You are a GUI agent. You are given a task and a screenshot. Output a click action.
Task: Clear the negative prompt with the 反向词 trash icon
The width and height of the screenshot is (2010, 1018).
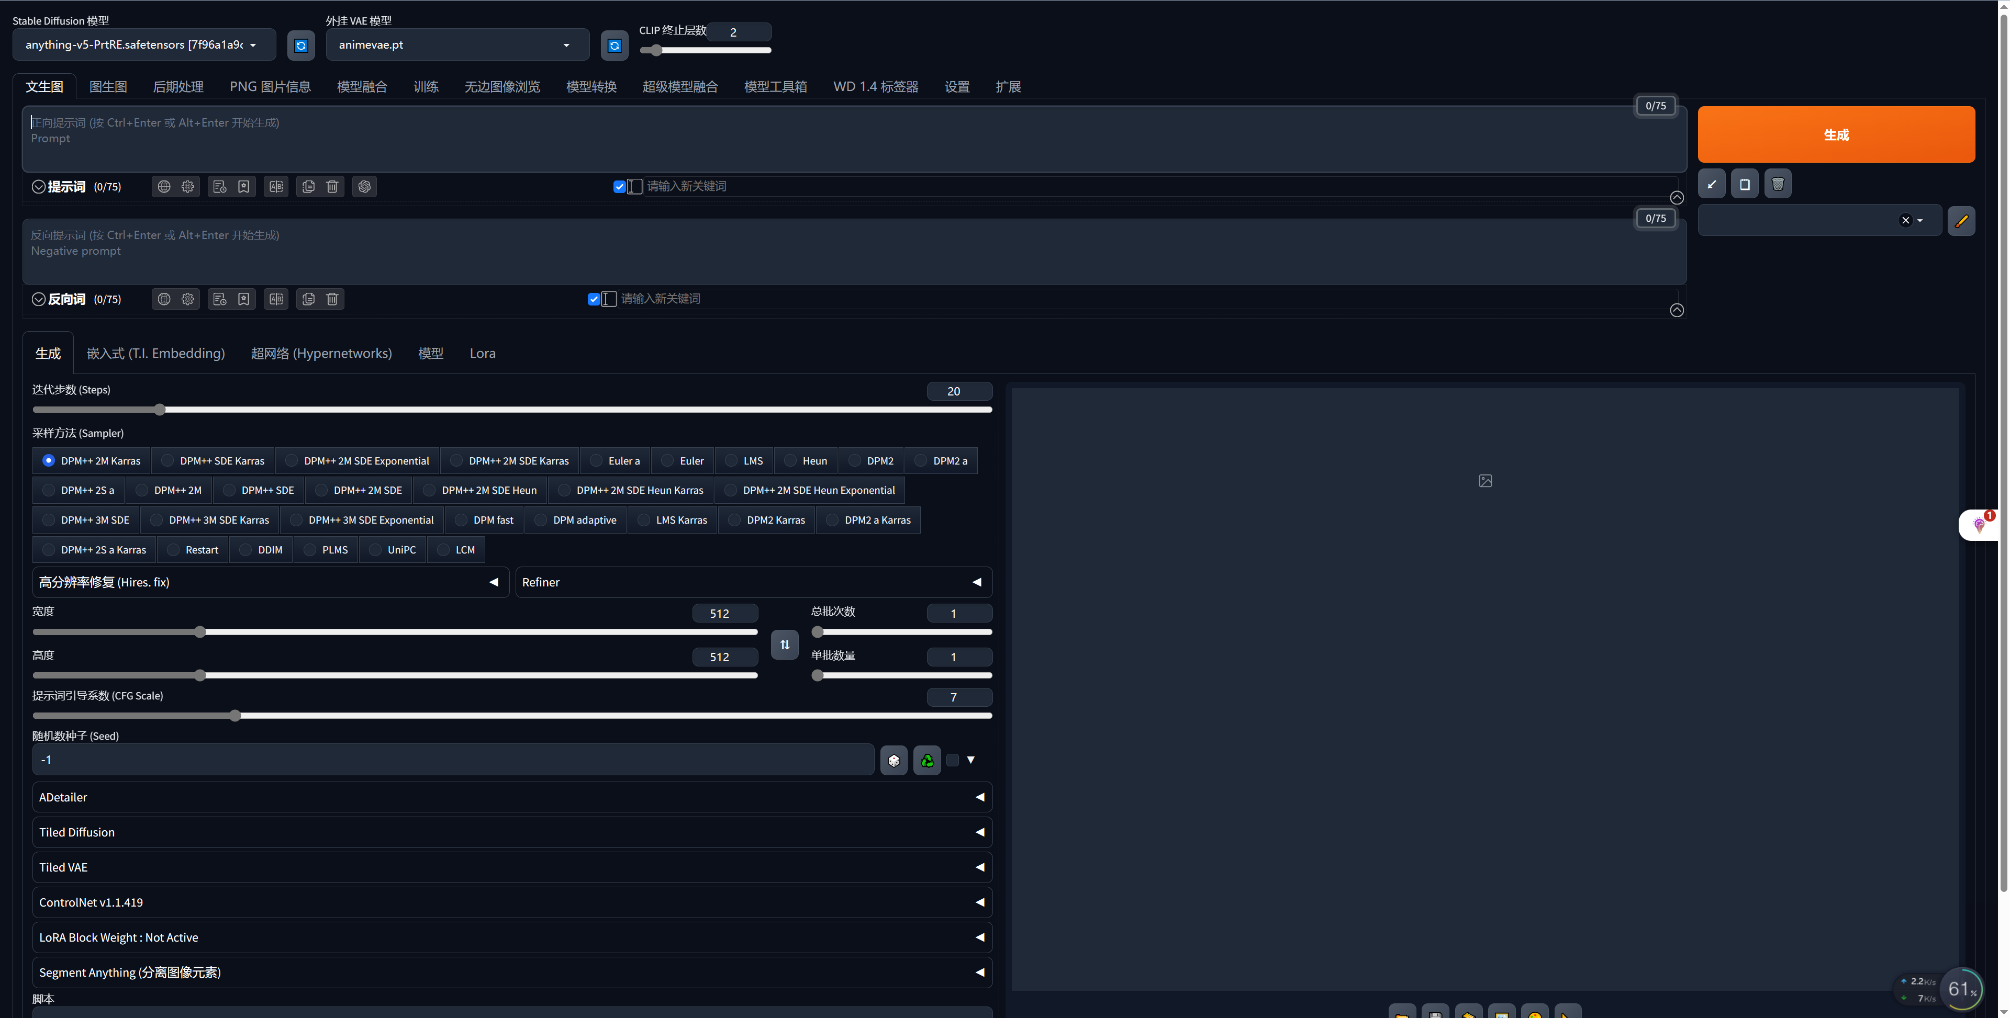[x=332, y=299]
